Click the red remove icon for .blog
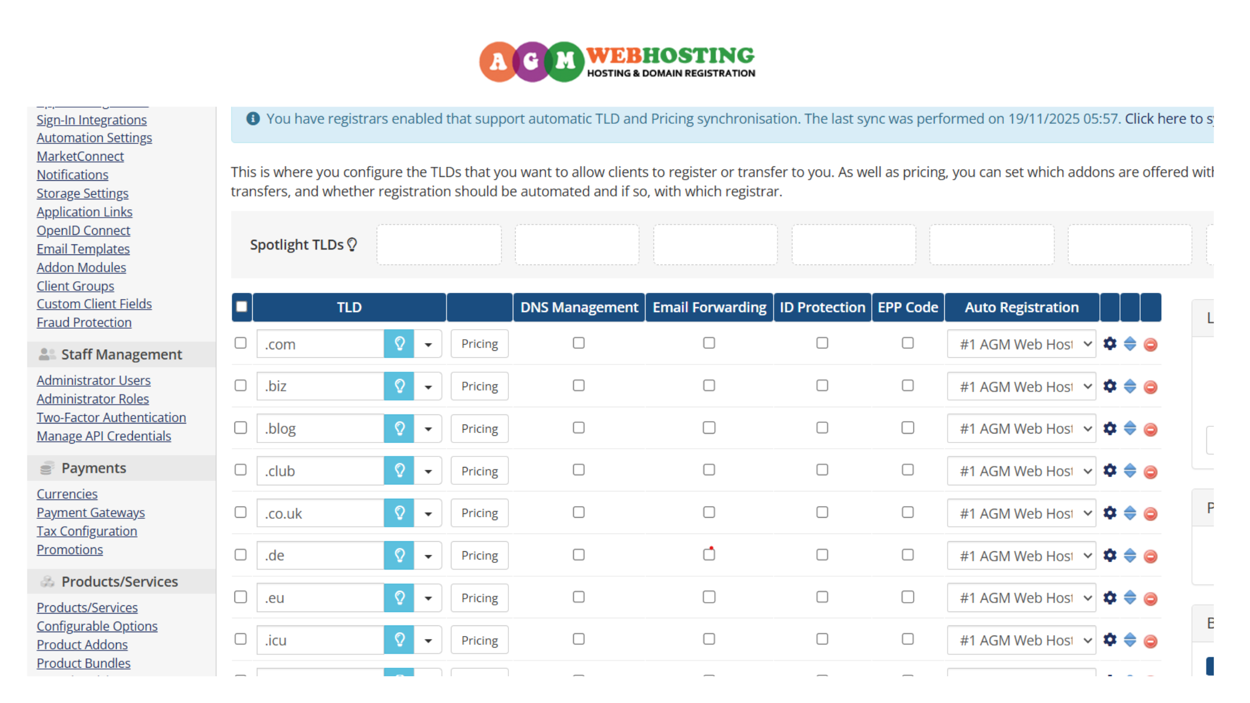 (1150, 429)
